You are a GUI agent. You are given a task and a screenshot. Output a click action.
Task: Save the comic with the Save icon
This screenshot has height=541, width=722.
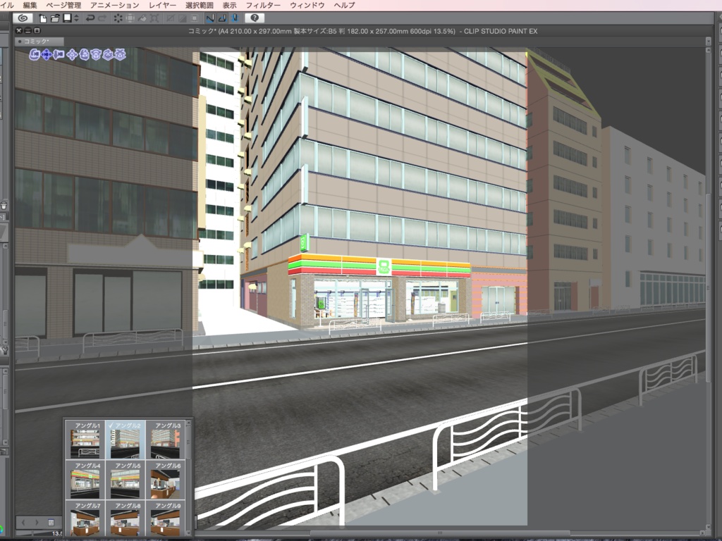[x=67, y=18]
